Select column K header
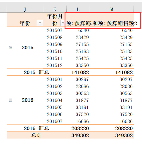 click(55, 9)
